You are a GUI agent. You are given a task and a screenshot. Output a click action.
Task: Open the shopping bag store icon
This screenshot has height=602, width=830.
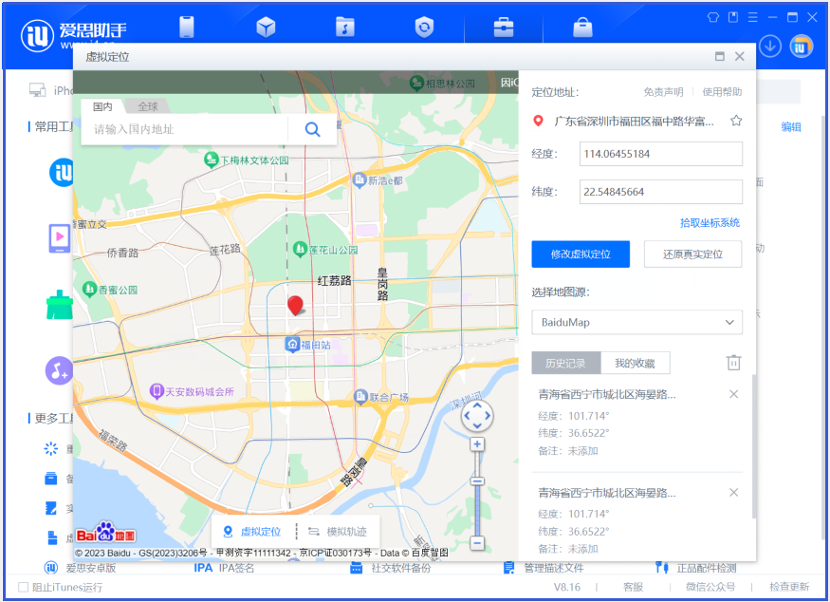[582, 27]
